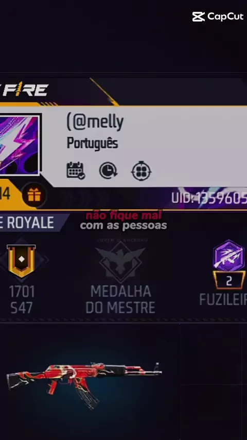Screen dimensions: 247x440
Task: Click the purple rifle Fuzileiro badge
Action: click(x=229, y=256)
